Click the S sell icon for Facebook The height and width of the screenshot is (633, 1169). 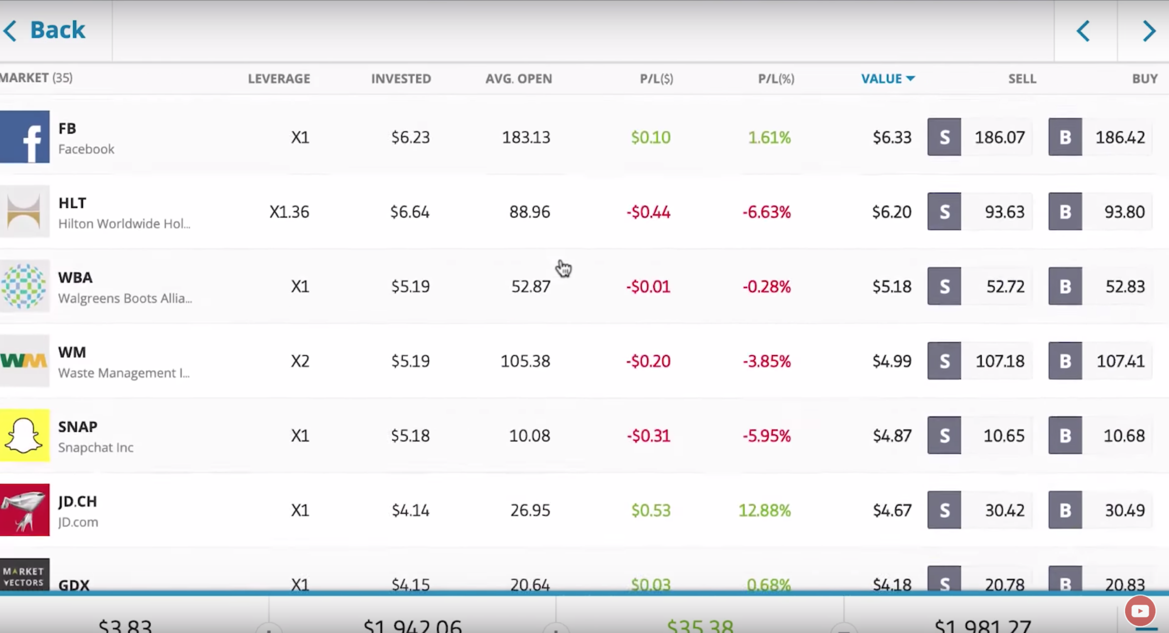(x=944, y=137)
